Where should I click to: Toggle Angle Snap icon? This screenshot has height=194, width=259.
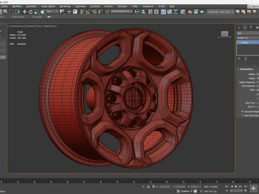click(88, 12)
